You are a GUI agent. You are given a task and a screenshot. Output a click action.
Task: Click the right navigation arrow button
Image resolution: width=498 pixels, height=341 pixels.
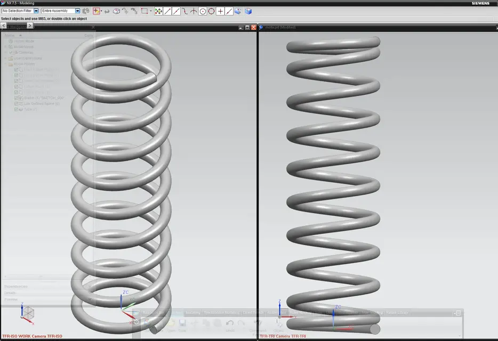click(x=29, y=26)
